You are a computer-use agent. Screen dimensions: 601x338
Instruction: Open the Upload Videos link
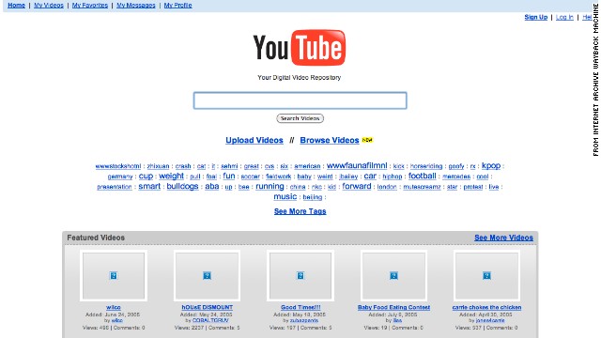click(x=254, y=140)
